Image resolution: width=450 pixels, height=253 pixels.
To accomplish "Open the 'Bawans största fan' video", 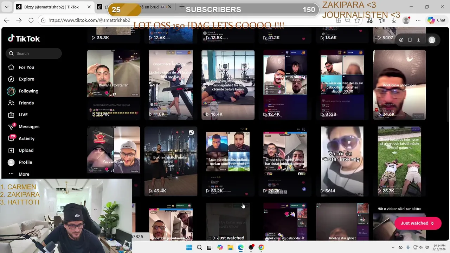I will (x=114, y=85).
